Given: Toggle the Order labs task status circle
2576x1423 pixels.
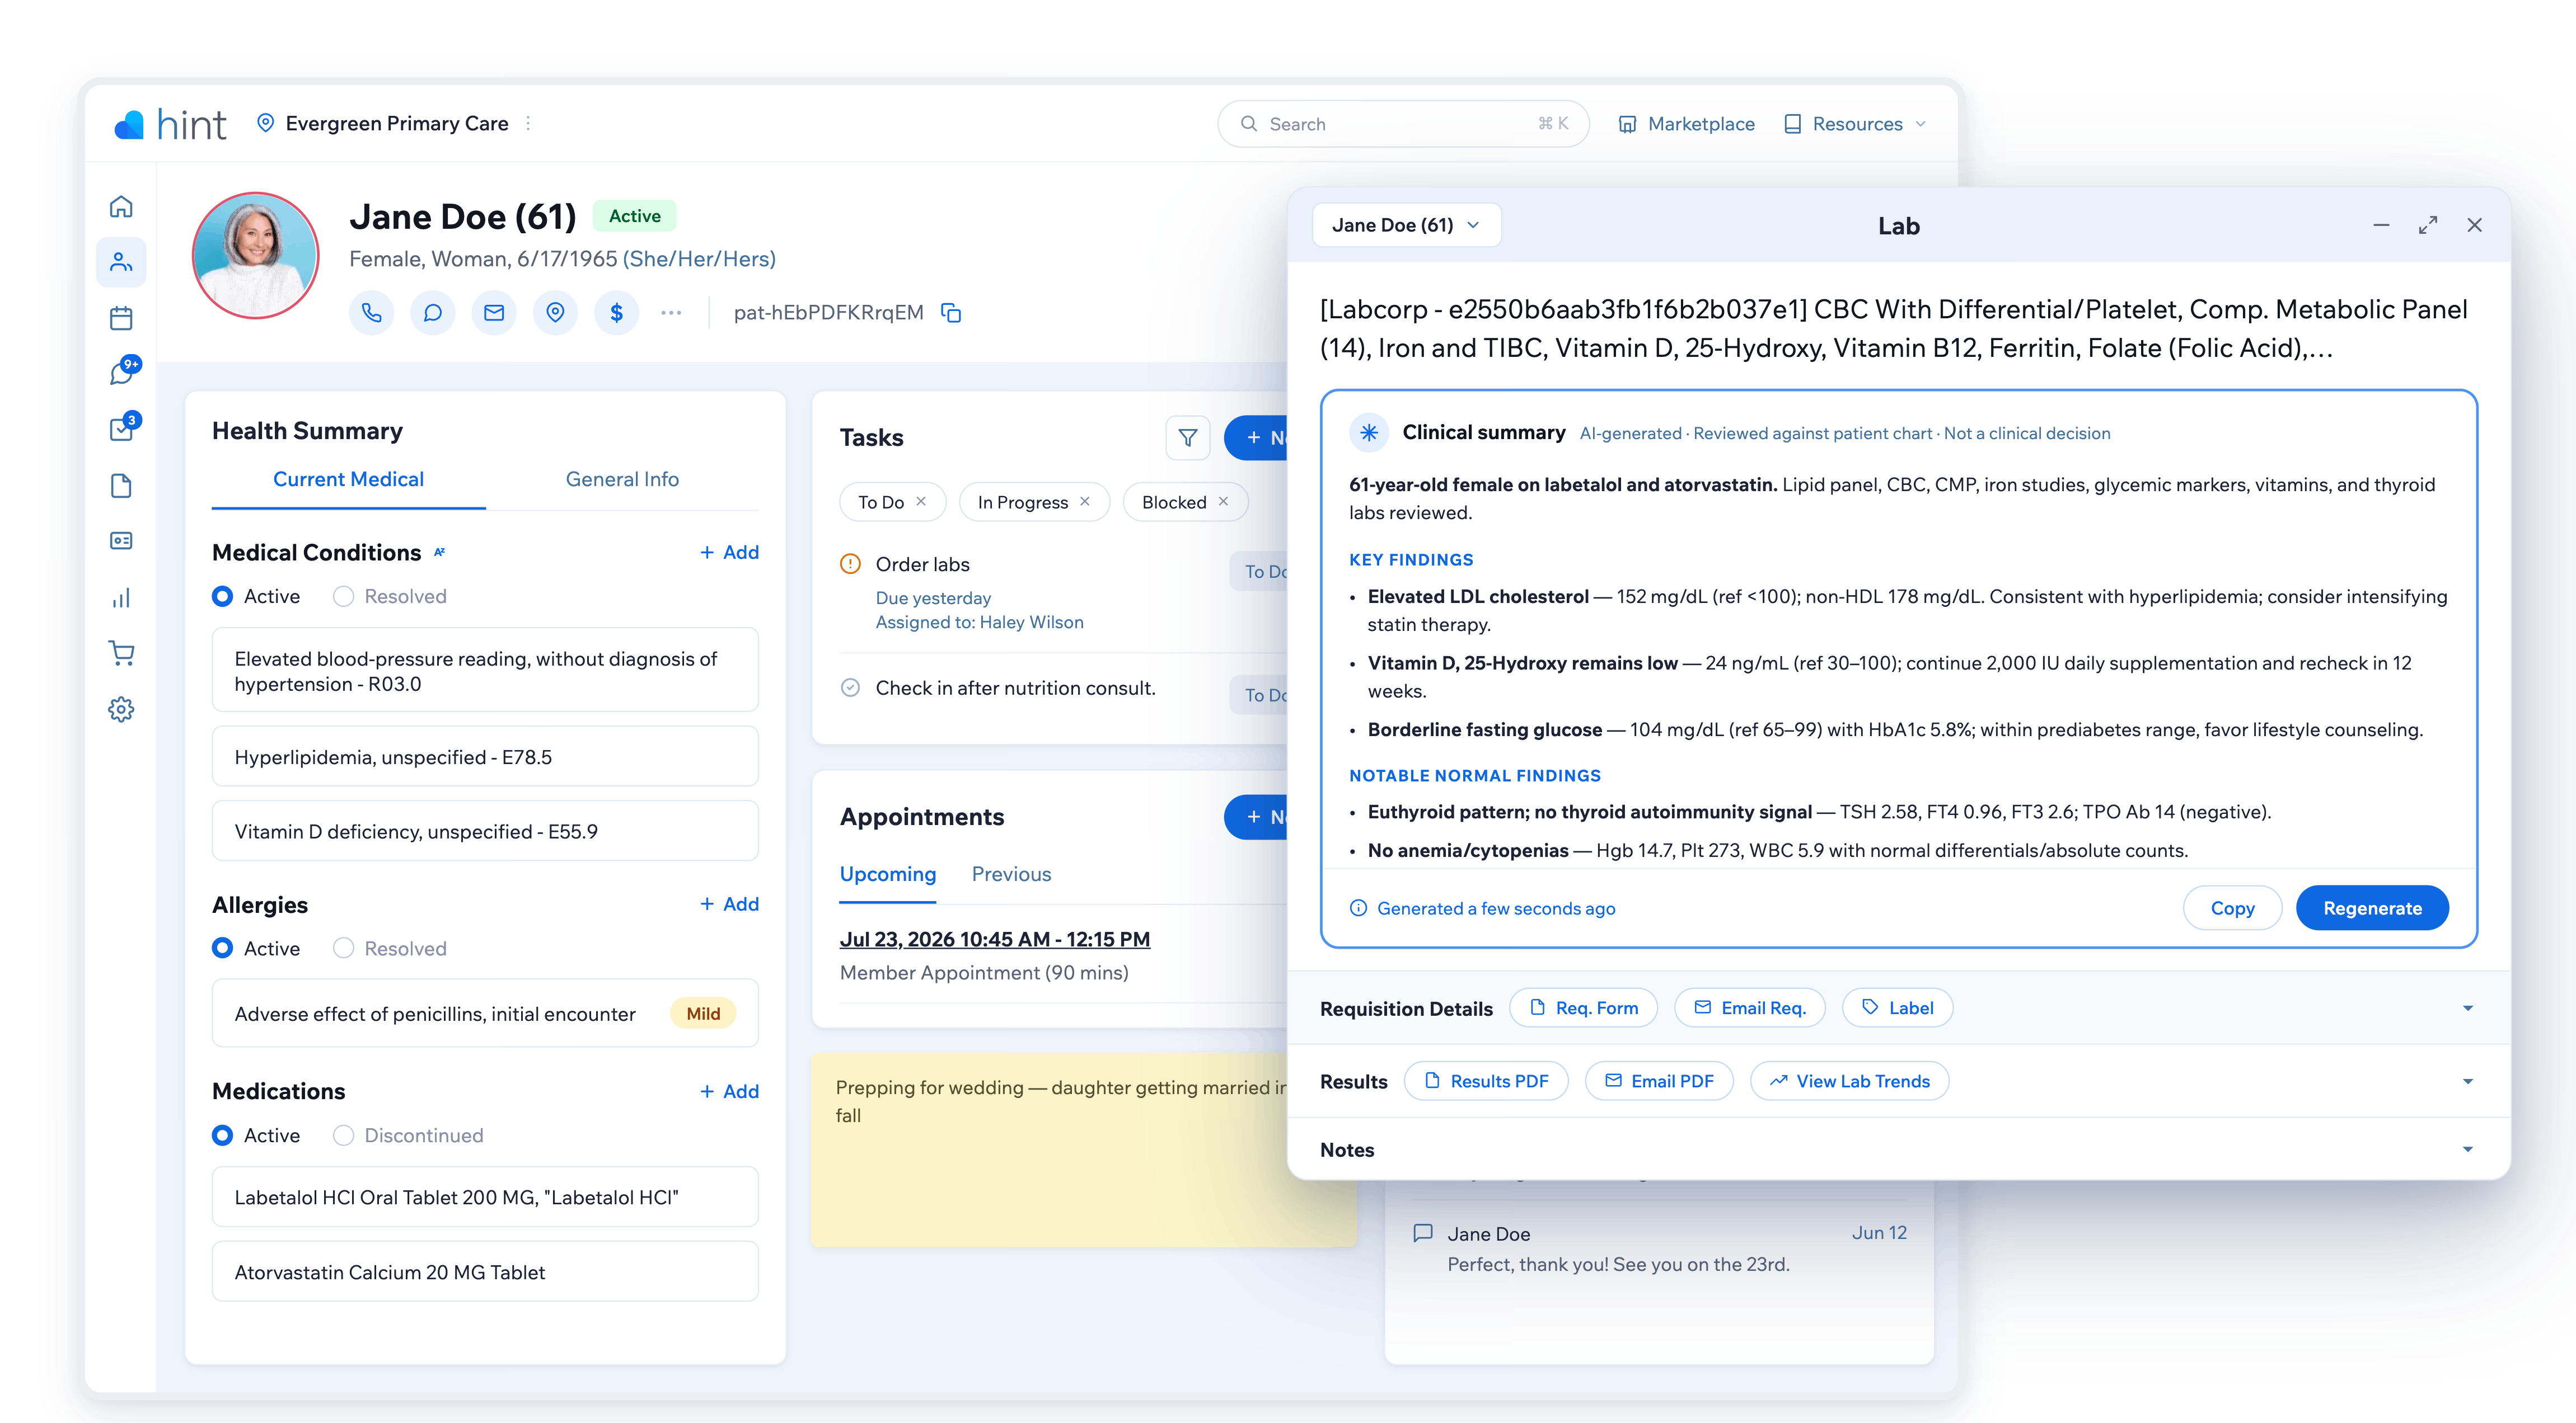Looking at the screenshot, I should (x=850, y=564).
